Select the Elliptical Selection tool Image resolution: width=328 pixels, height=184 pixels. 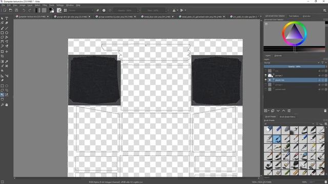coord(7,86)
